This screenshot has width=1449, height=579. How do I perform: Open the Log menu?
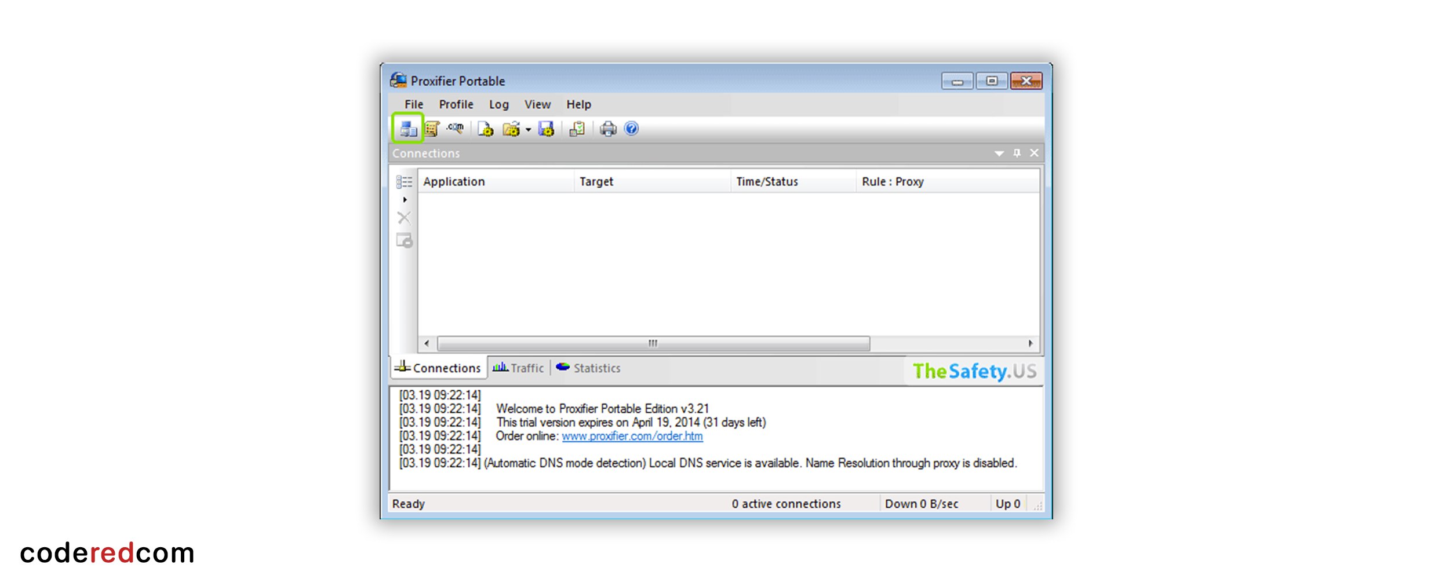coord(499,105)
